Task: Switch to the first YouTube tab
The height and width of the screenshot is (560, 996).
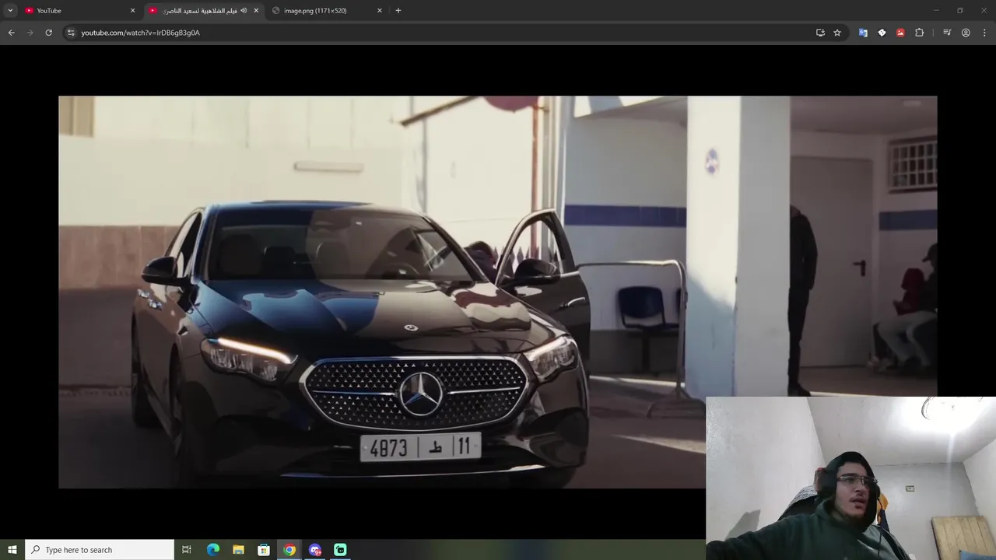Action: pos(80,10)
